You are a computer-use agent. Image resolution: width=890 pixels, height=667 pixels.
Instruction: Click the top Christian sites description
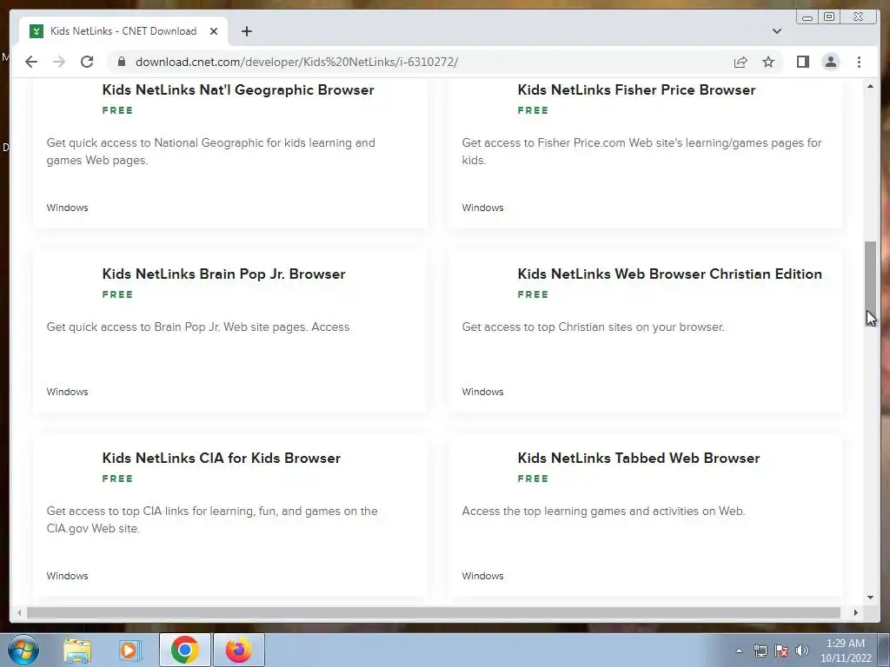click(x=593, y=327)
